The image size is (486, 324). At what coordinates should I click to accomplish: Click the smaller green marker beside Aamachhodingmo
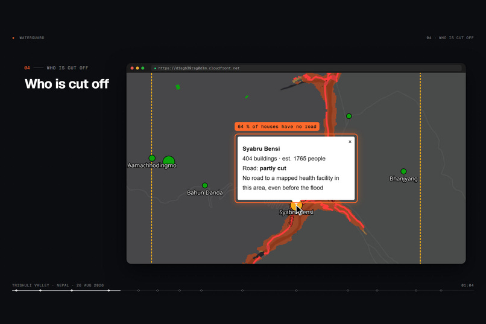pos(152,158)
